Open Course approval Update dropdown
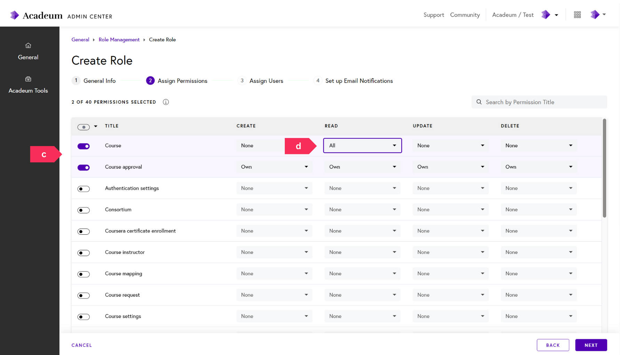620x355 pixels. click(451, 167)
